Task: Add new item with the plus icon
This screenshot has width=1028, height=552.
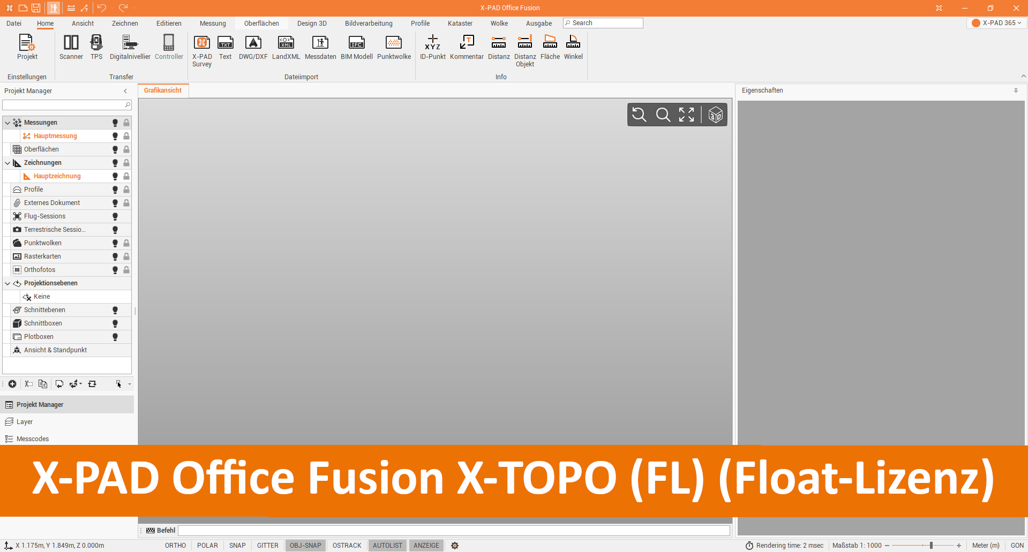Action: (x=12, y=384)
